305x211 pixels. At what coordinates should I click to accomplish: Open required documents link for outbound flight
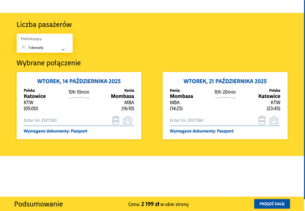(56, 131)
